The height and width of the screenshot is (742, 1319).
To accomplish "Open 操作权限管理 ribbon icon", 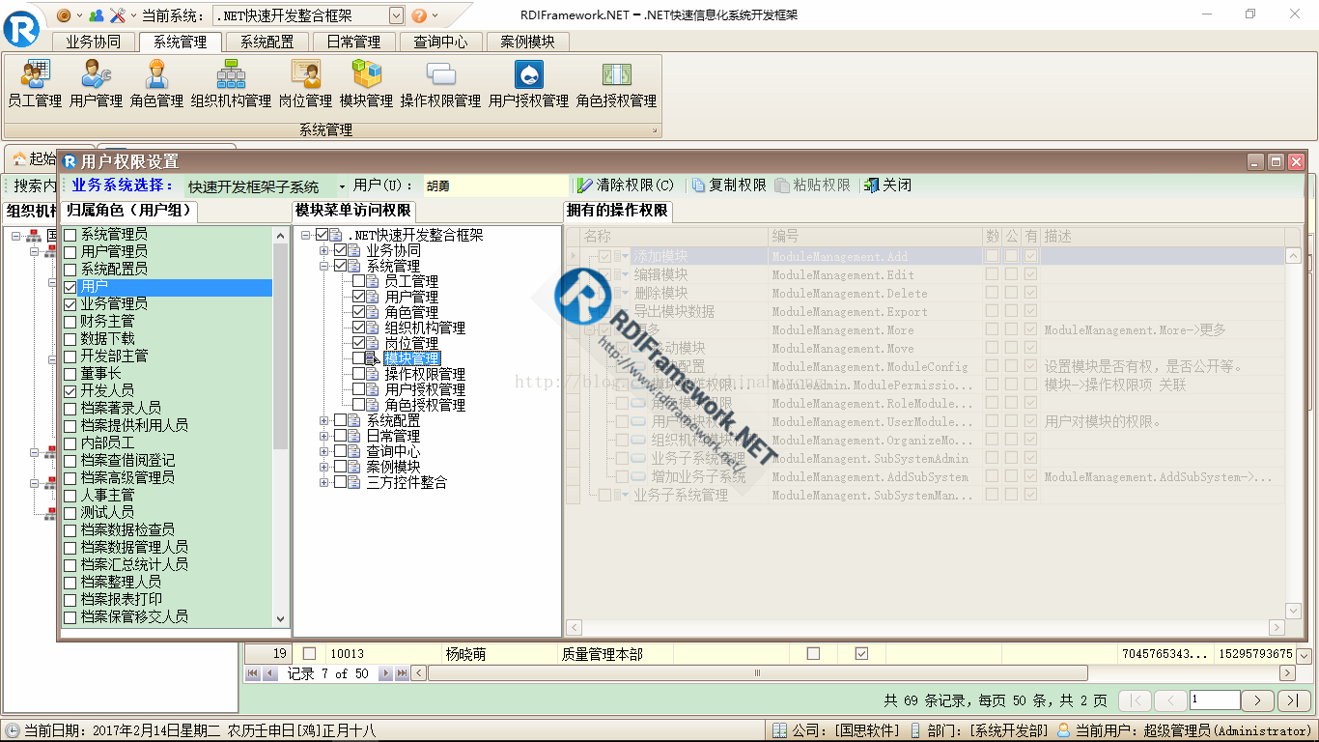I will pyautogui.click(x=440, y=84).
